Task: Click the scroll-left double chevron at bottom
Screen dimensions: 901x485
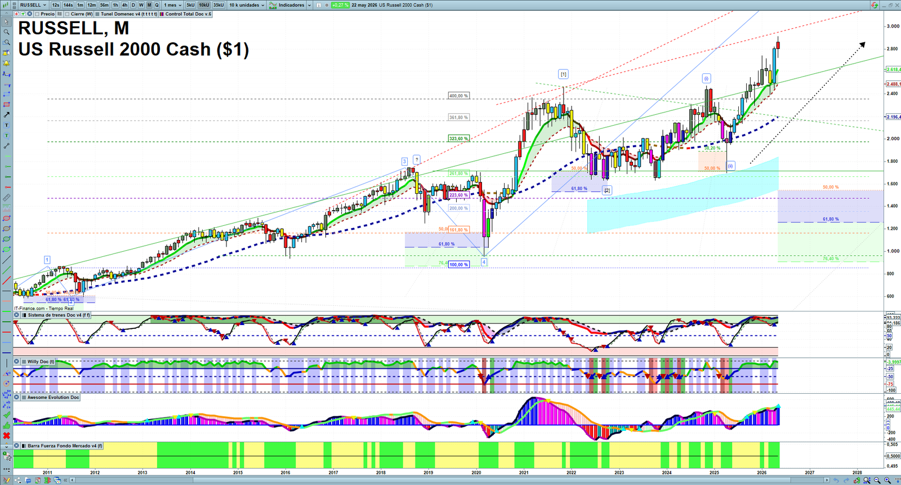Action: coord(65,480)
